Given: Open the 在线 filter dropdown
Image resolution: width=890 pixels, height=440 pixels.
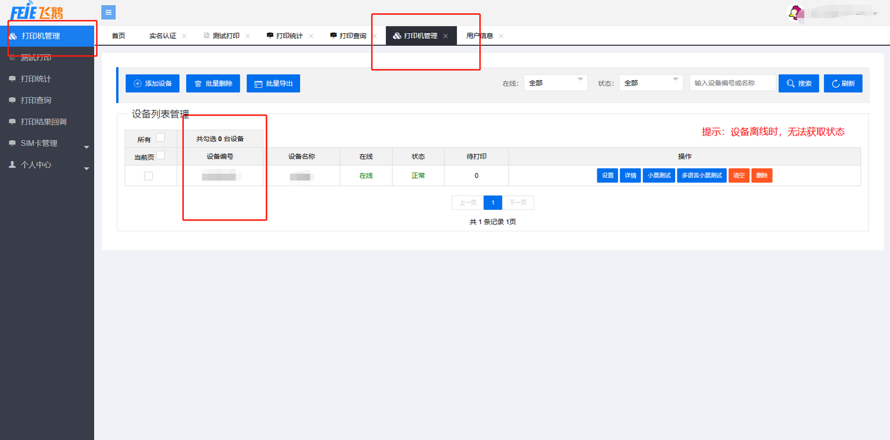Looking at the screenshot, I should pos(556,83).
